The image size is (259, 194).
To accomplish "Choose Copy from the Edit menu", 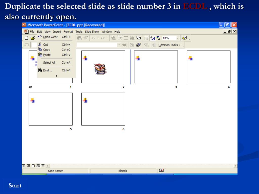I will click(x=56, y=50).
